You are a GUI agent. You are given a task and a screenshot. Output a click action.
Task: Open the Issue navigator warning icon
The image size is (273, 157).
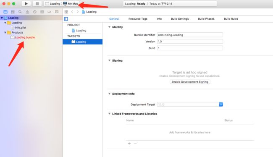pyautogui.click(x=27, y=12)
